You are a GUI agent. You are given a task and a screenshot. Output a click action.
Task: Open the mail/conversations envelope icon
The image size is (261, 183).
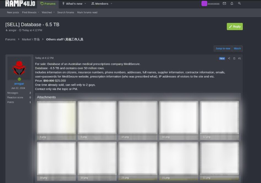(225, 4)
